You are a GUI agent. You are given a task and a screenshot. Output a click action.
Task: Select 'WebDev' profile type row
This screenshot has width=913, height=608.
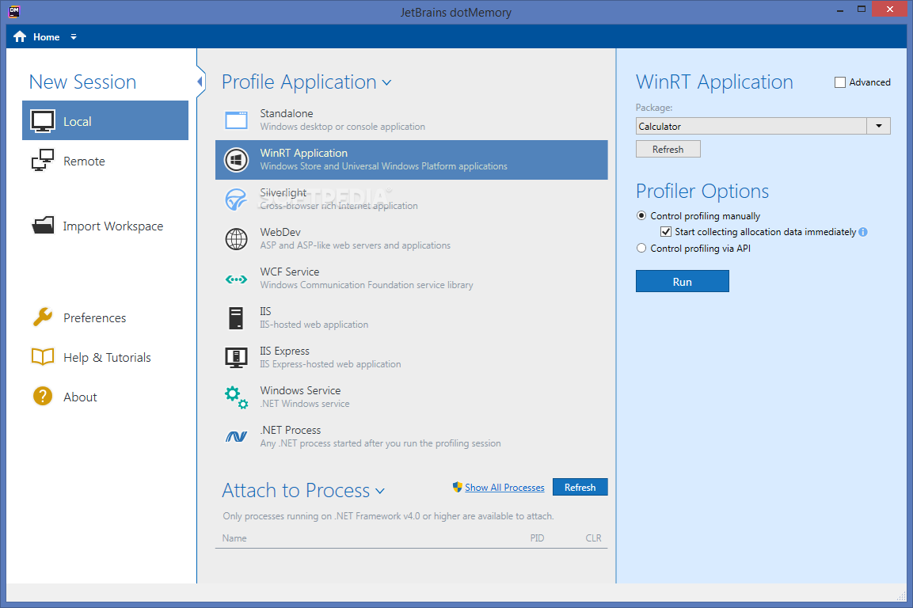[x=412, y=239]
